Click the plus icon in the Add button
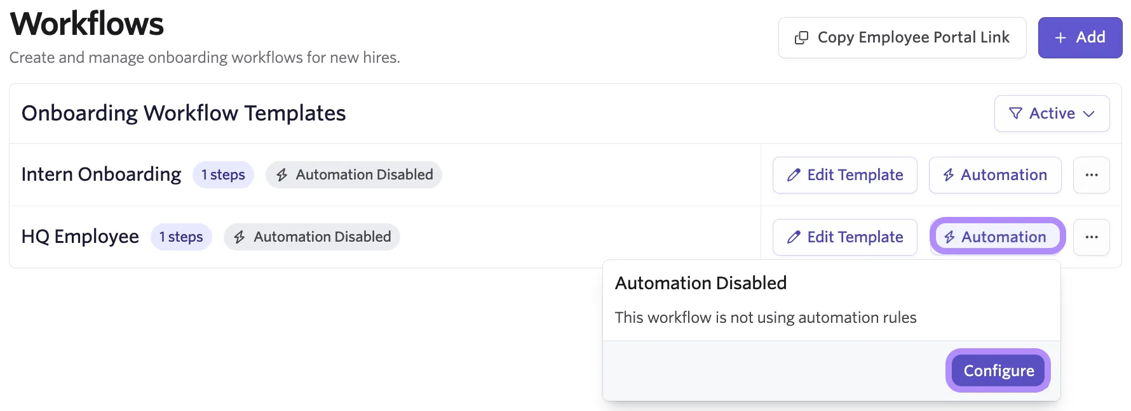Image resolution: width=1131 pixels, height=411 pixels. (x=1060, y=38)
